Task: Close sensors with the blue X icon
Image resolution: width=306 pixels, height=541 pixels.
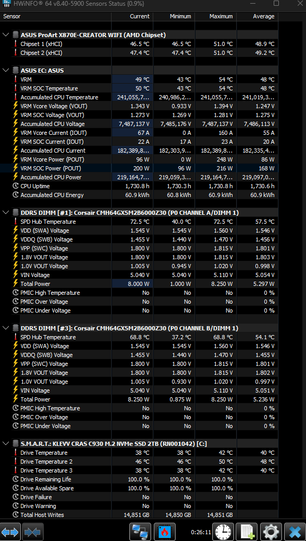Action: pyautogui.click(x=295, y=532)
